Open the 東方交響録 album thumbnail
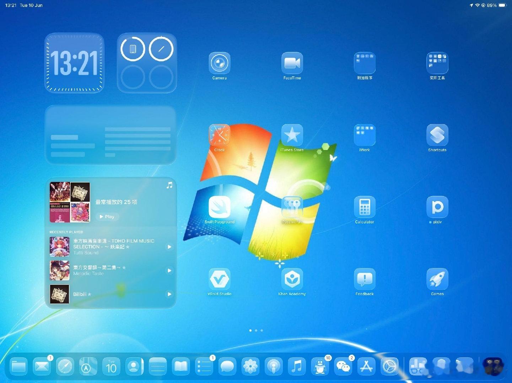Screen dimensions: 512x383 point(59,271)
